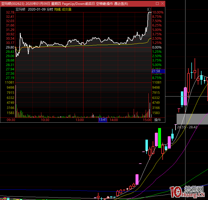Image resolution: width=208 pixels, height=200 pixels.
Task: Click the 分时 label in chart header
Action: click(x=50, y=9)
